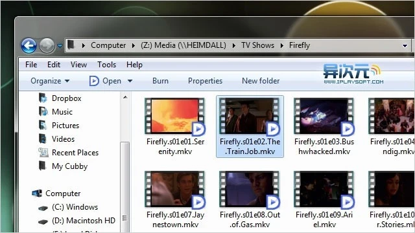The width and height of the screenshot is (415, 233).
Task: Click the Open toolbar button
Action: 105,81
